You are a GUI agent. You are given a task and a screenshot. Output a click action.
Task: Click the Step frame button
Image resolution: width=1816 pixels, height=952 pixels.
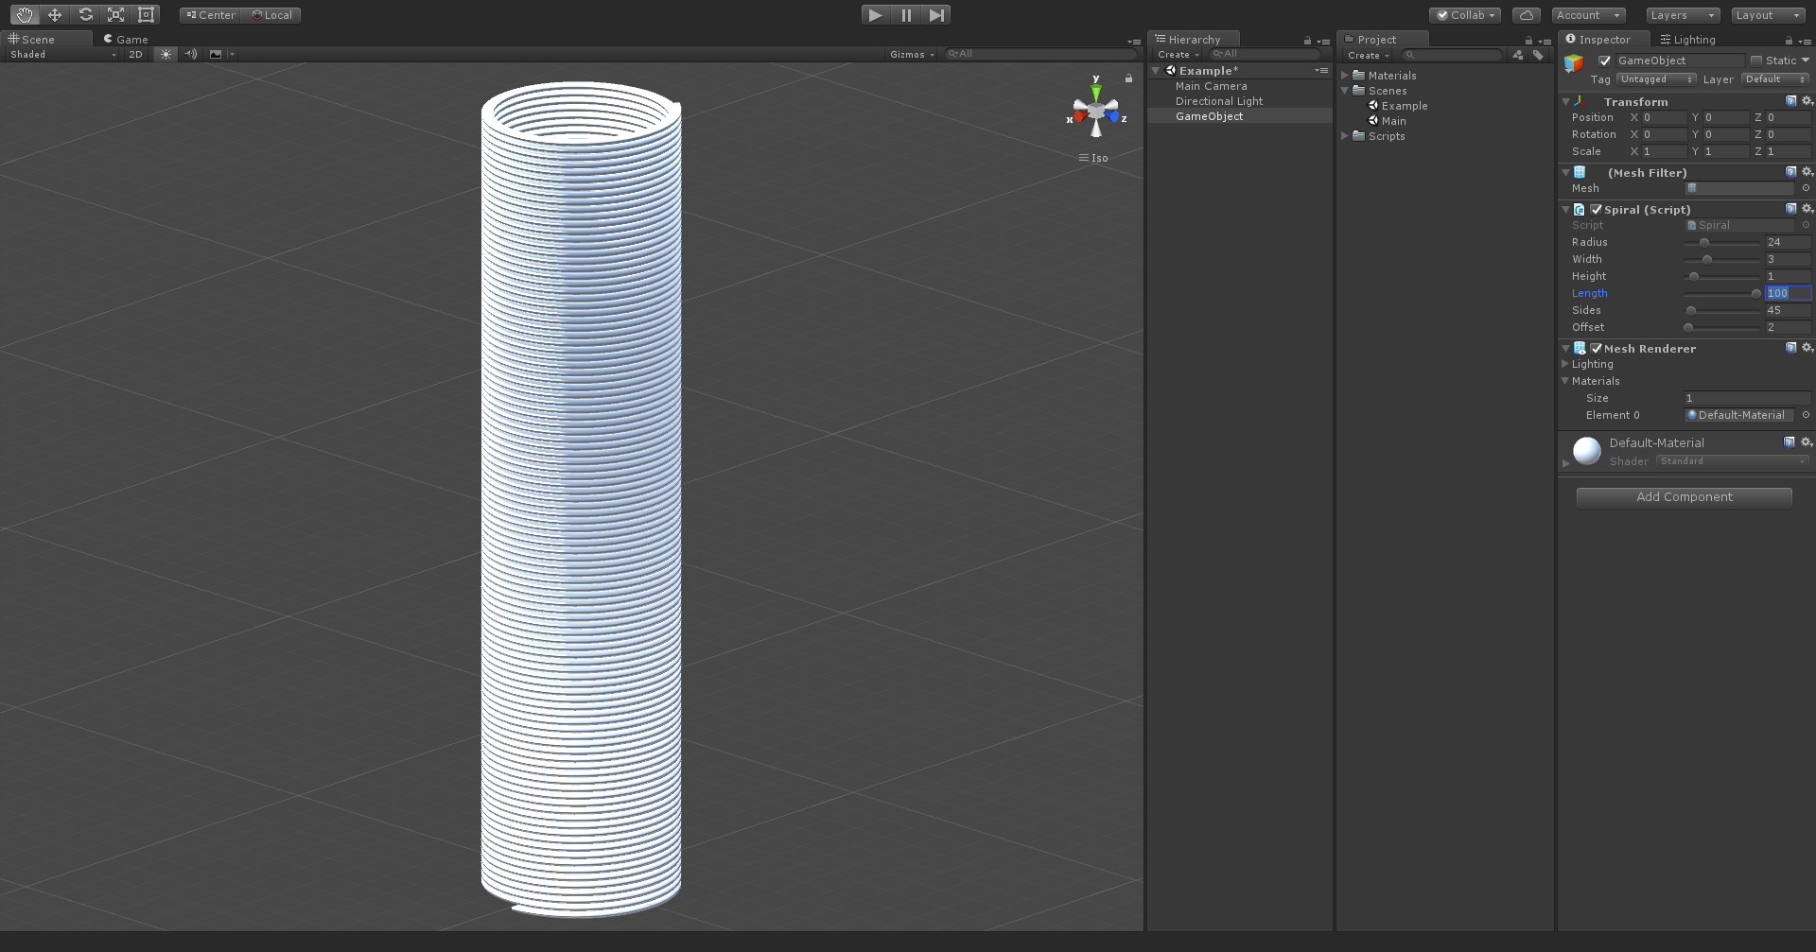936,15
